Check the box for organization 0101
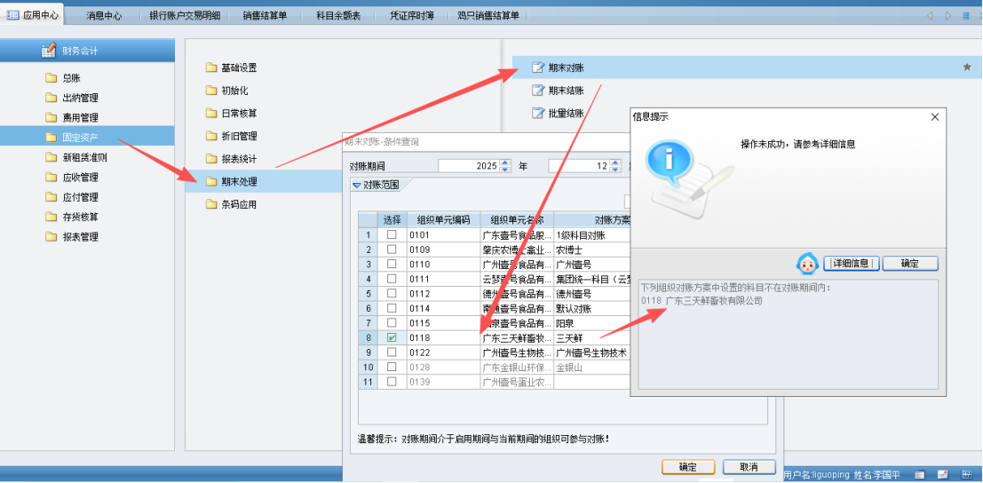Viewport: 983px width, 483px height. tap(392, 235)
